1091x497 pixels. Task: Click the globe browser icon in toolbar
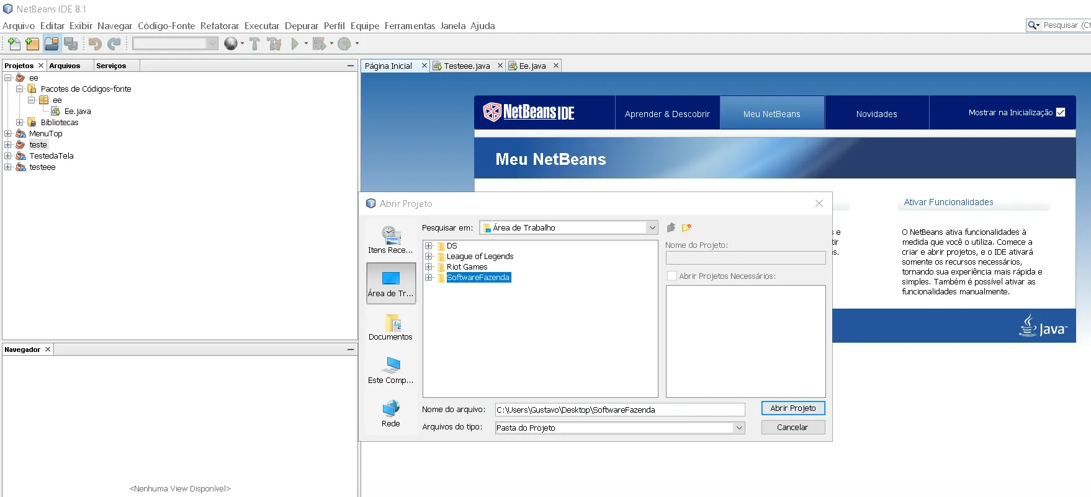coord(231,43)
